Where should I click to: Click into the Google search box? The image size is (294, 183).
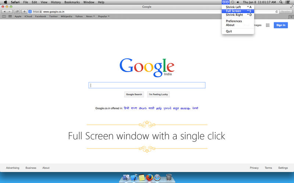click(x=147, y=85)
